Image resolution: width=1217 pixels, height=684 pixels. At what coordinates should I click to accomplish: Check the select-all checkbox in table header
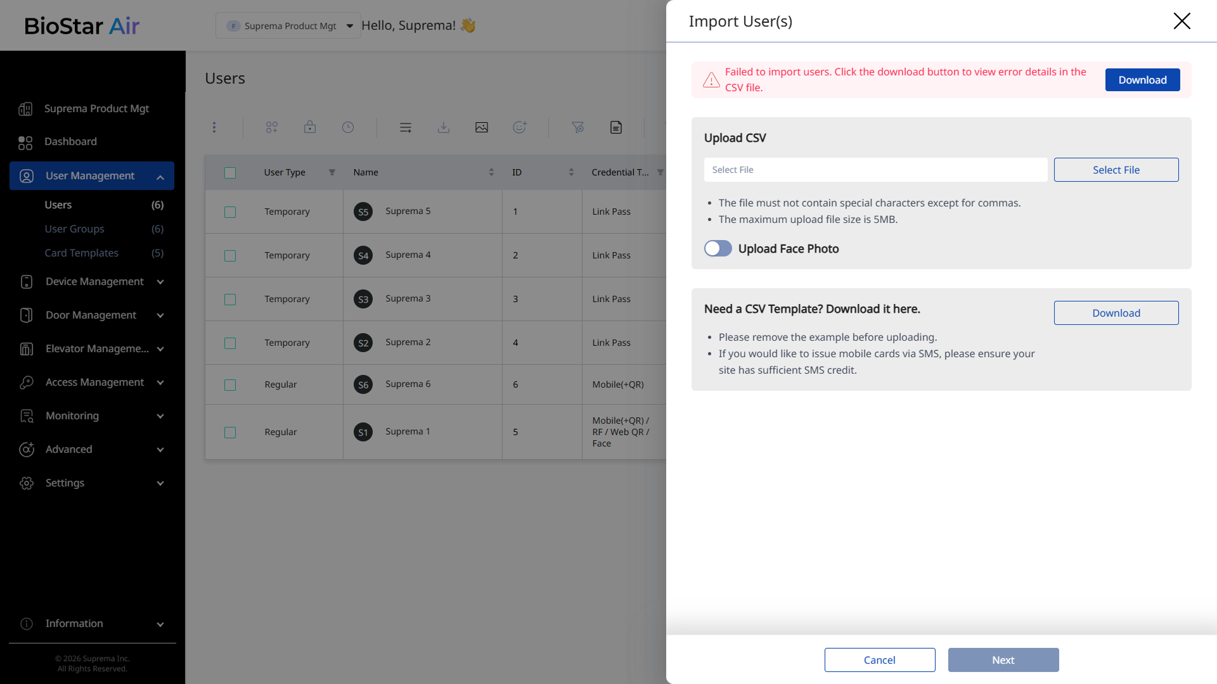[x=230, y=173]
